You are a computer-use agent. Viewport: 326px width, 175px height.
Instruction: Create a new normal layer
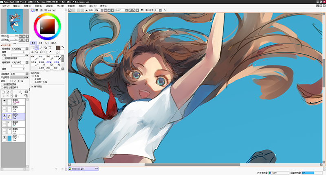click(x=3, y=92)
